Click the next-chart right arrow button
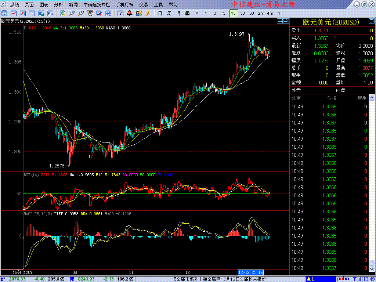This screenshot has width=376, height=282. coord(285,21)
